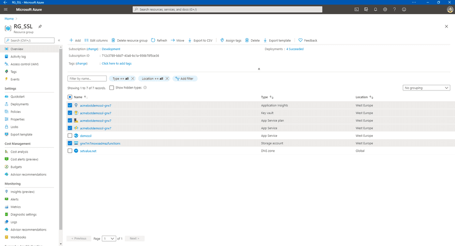Open the Feedback toolbar button
This screenshot has width=455, height=246.
308,40
